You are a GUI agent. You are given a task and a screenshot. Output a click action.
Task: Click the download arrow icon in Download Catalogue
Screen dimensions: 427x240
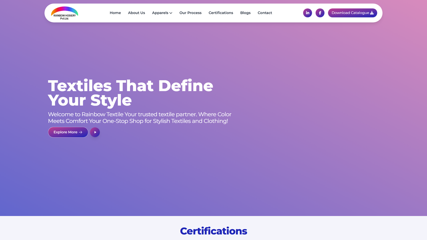372,13
